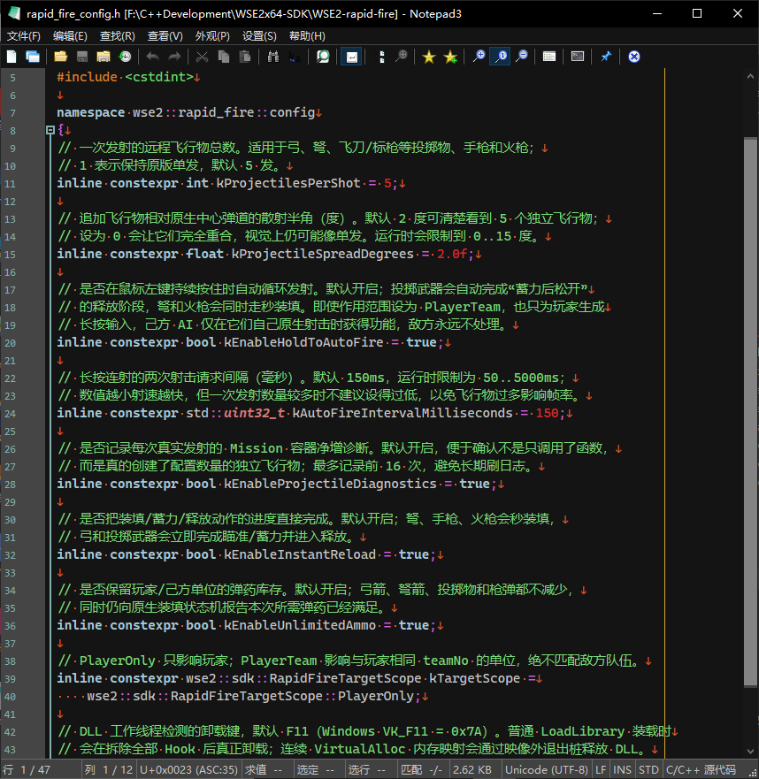This screenshot has width=759, height=779.
Task: Click the Find binoculars icon
Action: click(272, 57)
